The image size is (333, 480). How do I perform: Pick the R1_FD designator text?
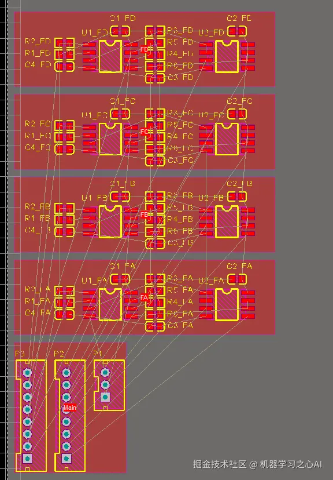click(38, 53)
